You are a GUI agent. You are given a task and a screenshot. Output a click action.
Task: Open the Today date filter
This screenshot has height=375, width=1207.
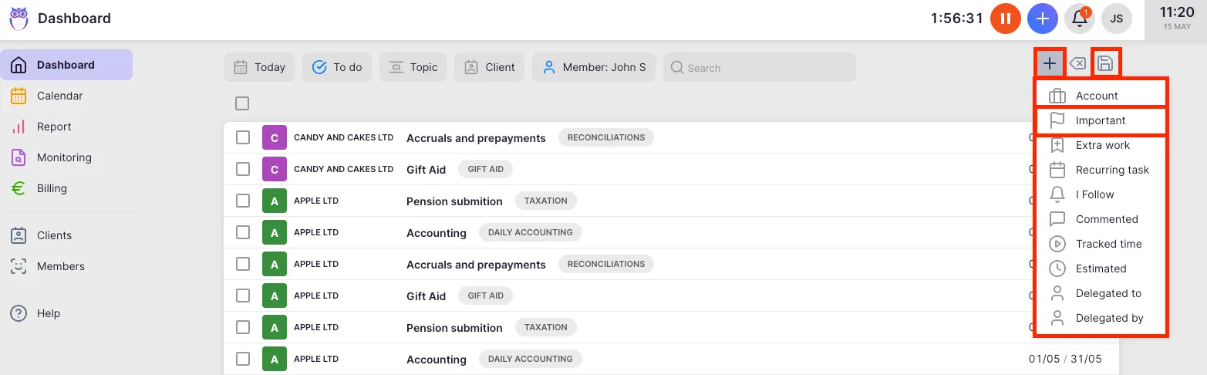pos(260,67)
